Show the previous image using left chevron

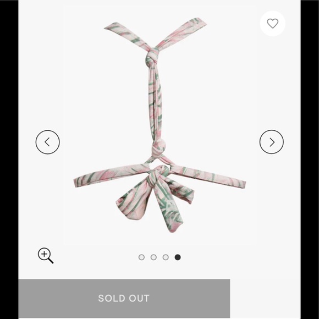coord(48,142)
